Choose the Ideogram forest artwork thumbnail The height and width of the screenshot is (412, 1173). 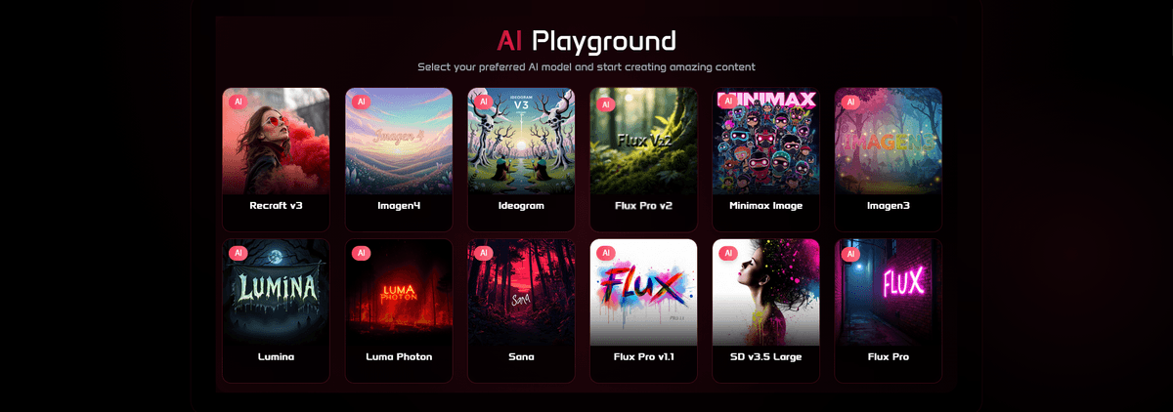(x=521, y=142)
